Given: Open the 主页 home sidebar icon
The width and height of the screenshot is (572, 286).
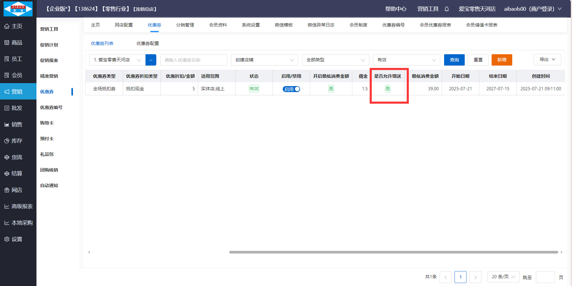Looking at the screenshot, I should (7, 26).
